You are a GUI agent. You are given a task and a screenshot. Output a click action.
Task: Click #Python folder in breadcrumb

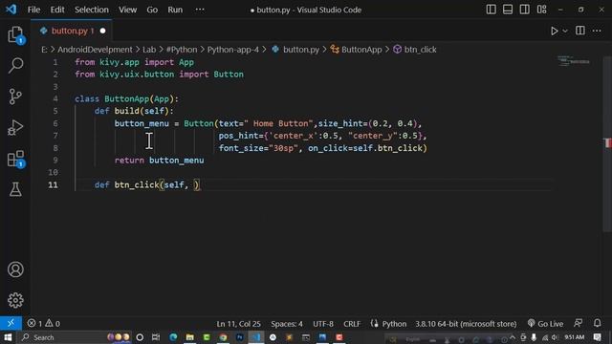click(182, 50)
